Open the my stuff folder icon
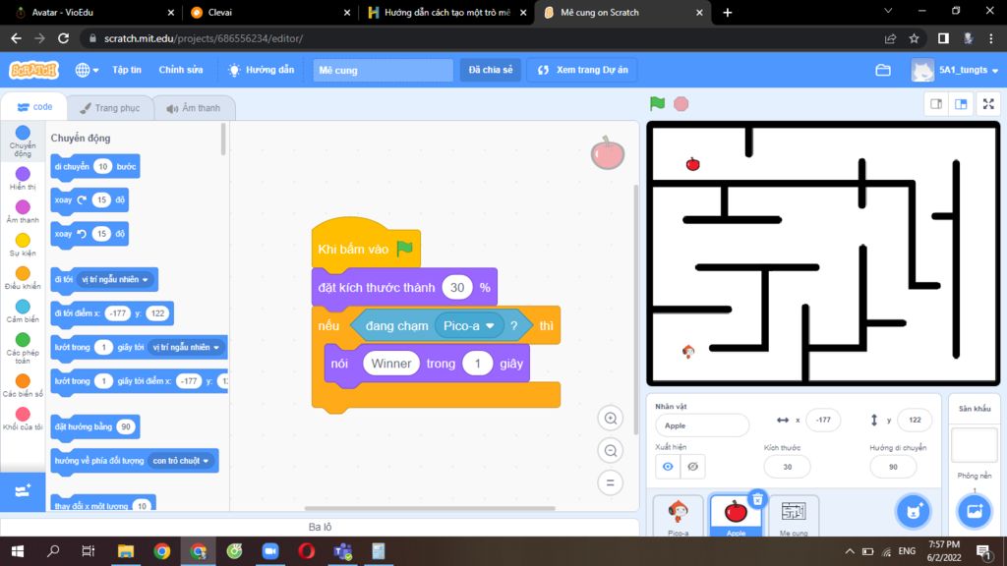 pyautogui.click(x=882, y=71)
